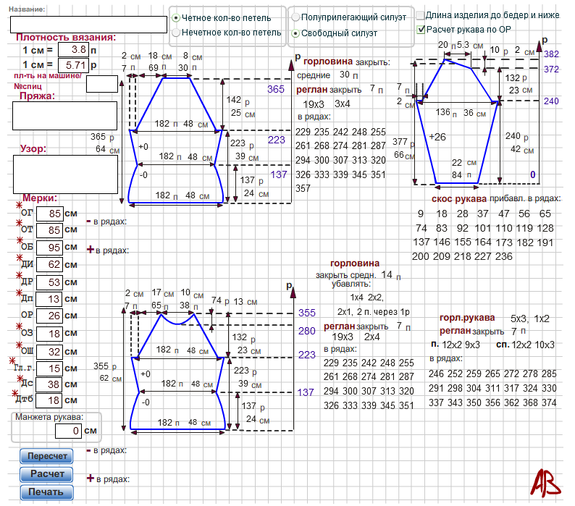Screen dimensions: 575x506
Task: Click the ОБ measurement field with 95
Action: pyautogui.click(x=49, y=247)
